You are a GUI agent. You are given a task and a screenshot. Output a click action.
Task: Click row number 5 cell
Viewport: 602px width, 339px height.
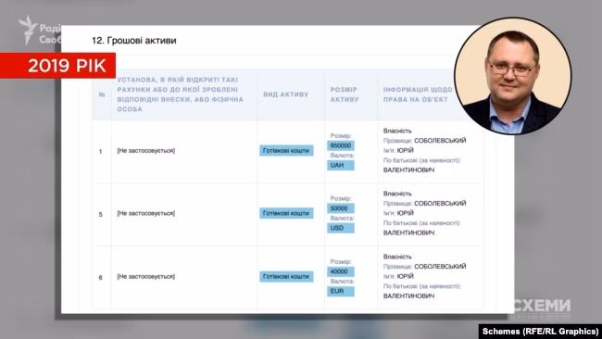tap(101, 215)
